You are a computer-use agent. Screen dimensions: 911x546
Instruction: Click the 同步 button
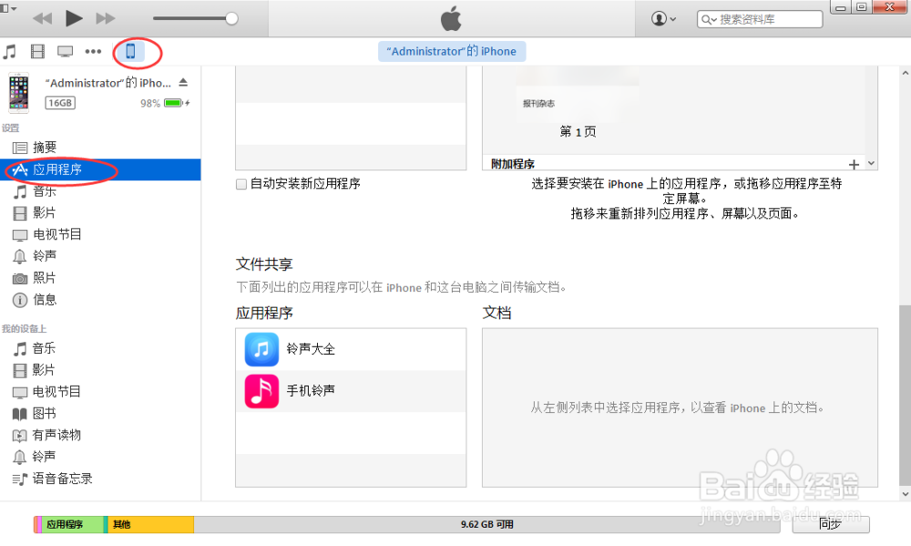831,524
